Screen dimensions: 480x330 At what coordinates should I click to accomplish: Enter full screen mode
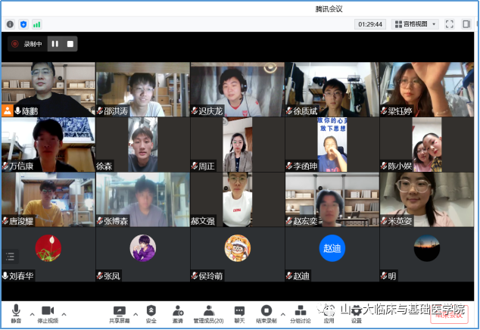coord(450,24)
